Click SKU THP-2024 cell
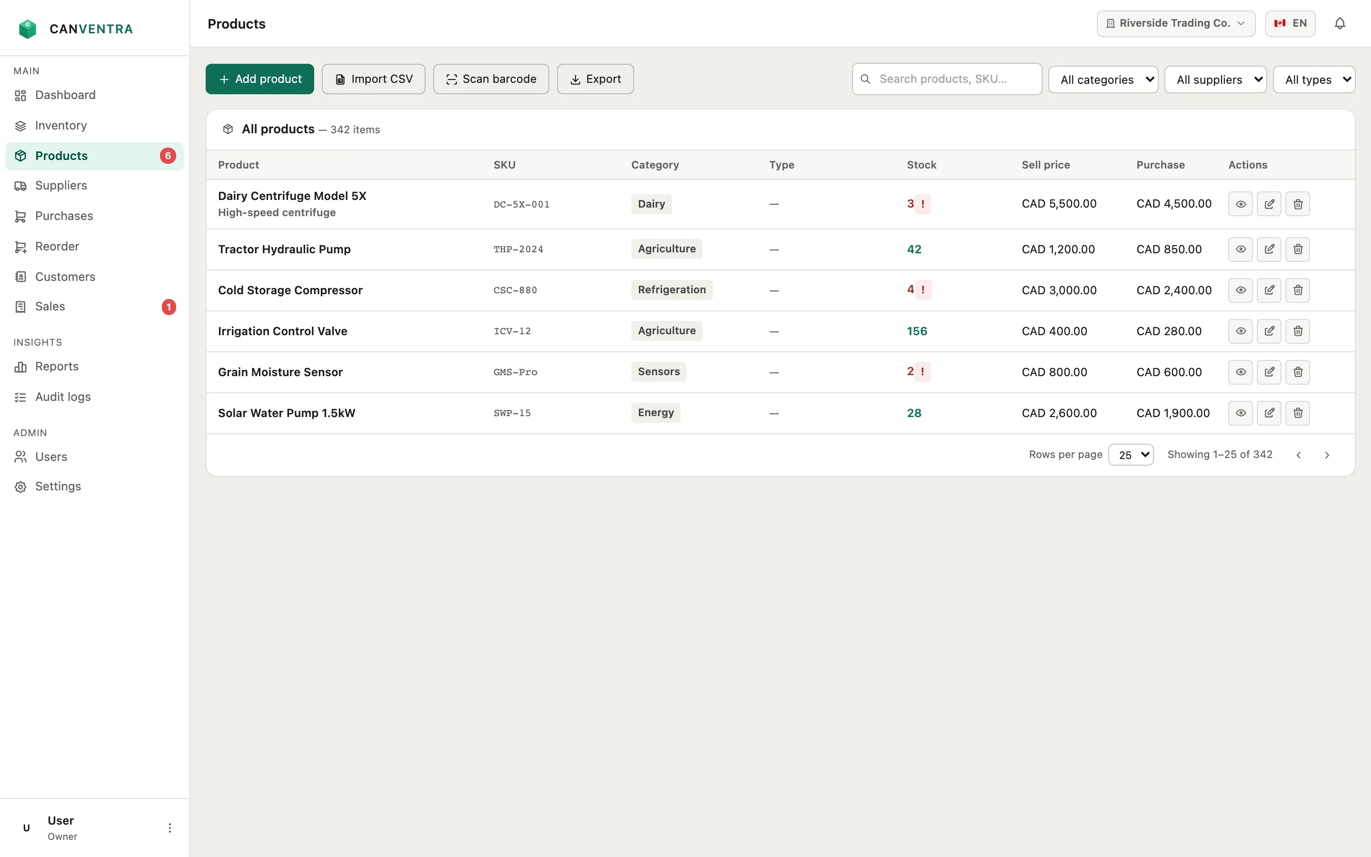The height and width of the screenshot is (857, 1371). click(x=518, y=249)
